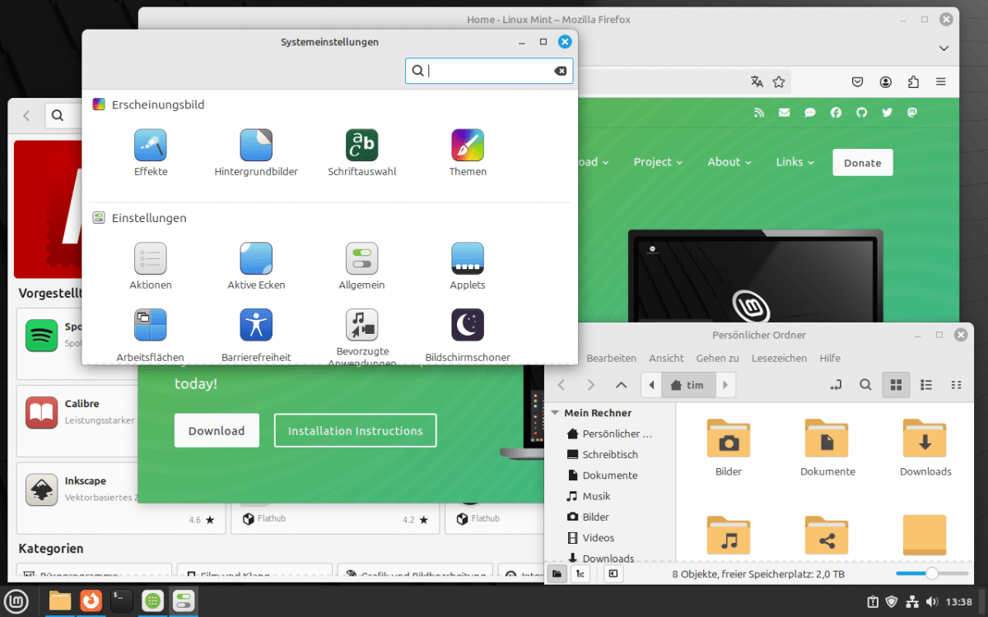
Task: Collapse Mein Rechner sidebar section
Action: coord(556,413)
